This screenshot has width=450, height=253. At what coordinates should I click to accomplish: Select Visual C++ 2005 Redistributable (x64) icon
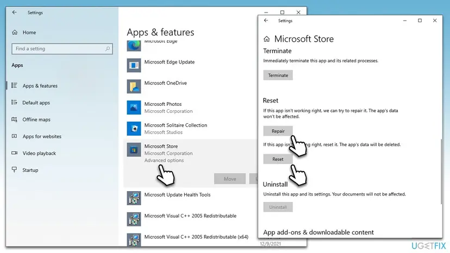pos(134,240)
